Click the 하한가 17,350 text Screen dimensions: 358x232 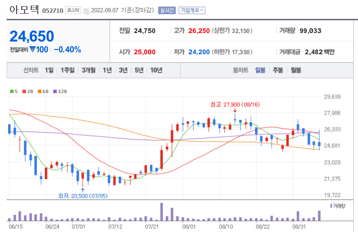click(x=232, y=52)
